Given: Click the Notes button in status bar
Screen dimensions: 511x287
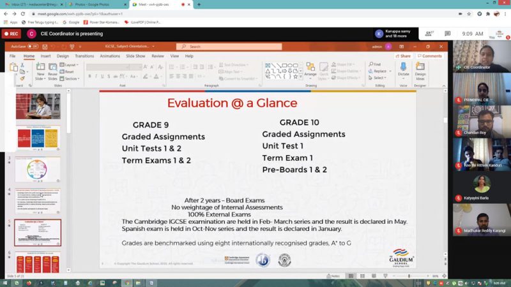Looking at the screenshot, I should tap(333, 276).
